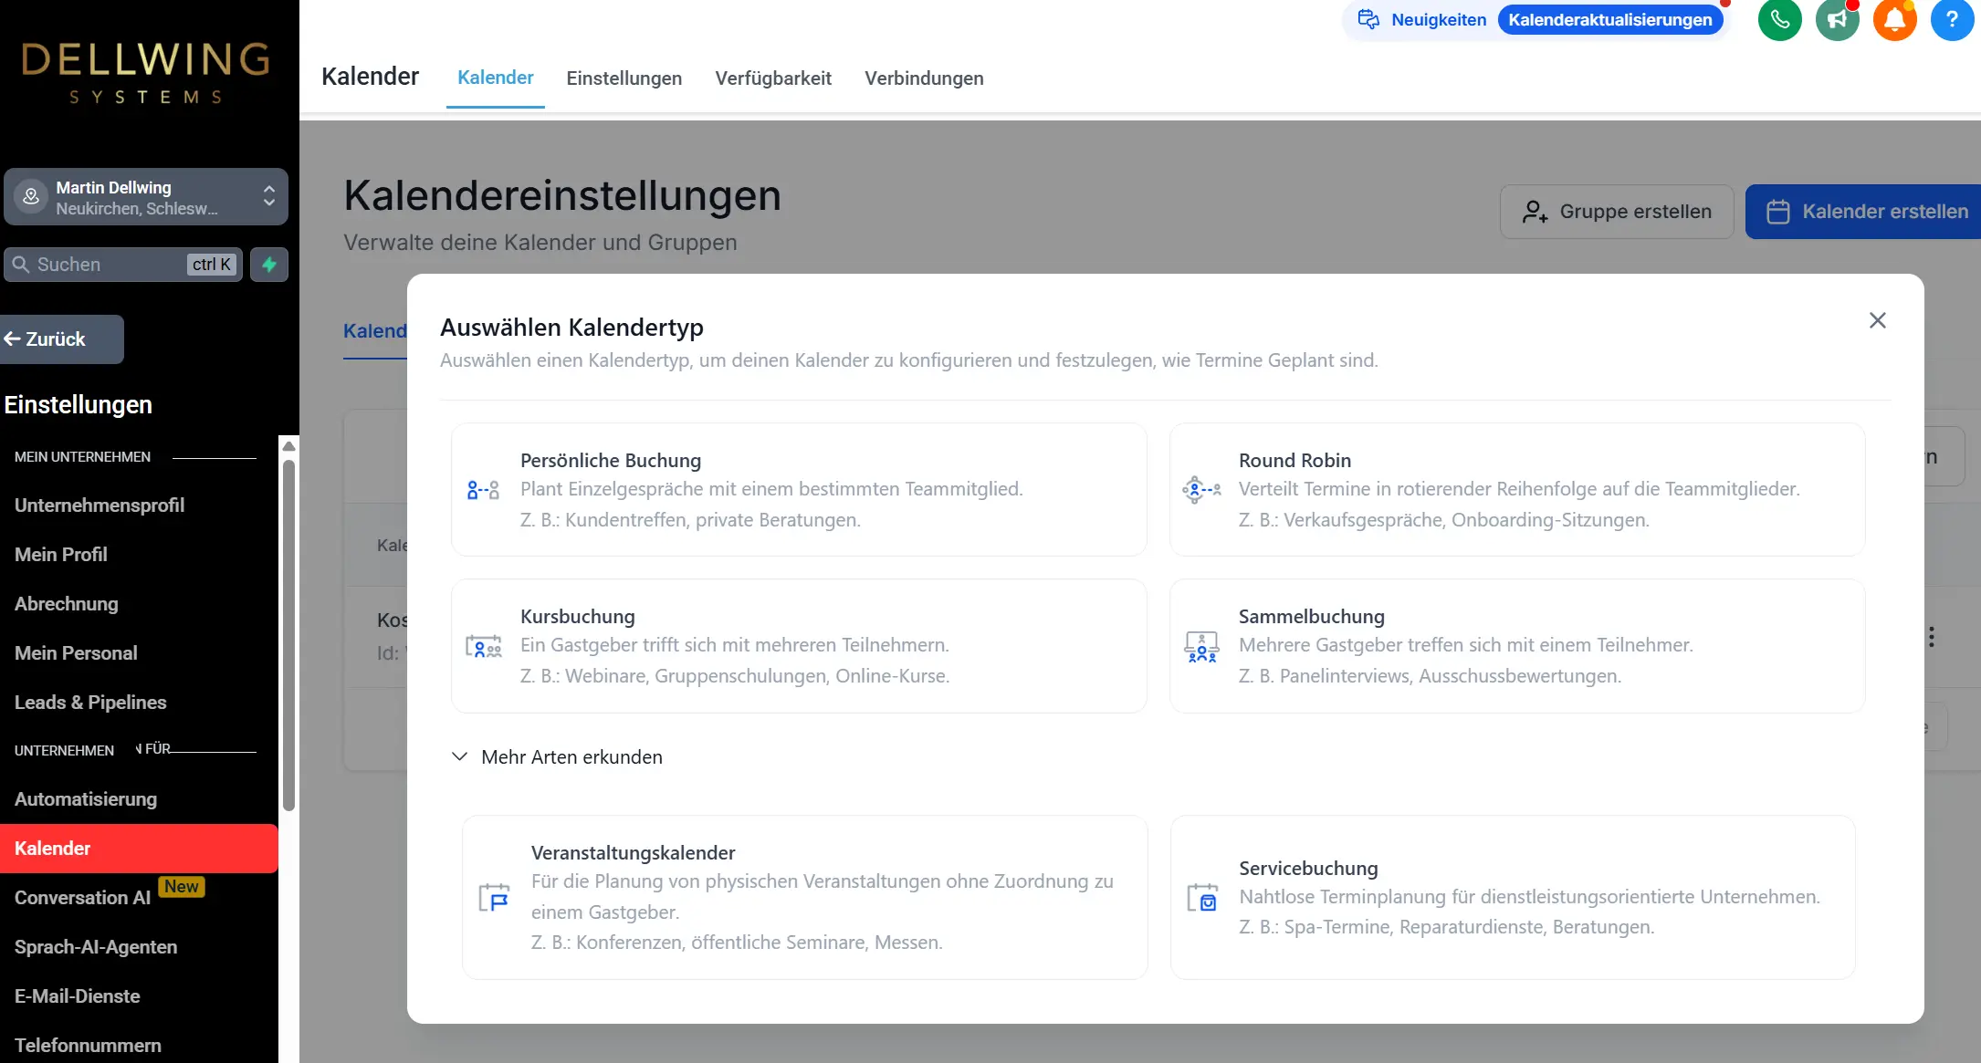
Task: Open Conversation AI settings
Action: point(82,898)
